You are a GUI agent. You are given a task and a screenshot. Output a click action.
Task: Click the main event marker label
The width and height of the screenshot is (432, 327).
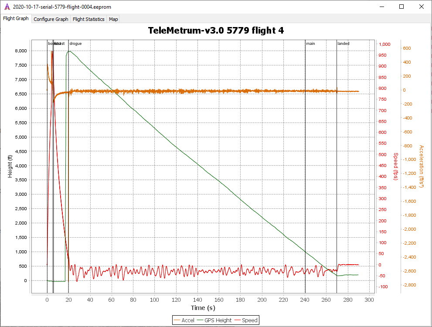tap(310, 44)
